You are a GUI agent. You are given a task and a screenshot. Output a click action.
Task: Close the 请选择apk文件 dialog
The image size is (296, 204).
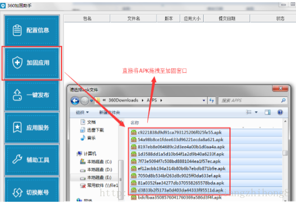click(280, 88)
